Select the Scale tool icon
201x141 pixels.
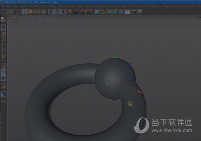click(x=31, y=12)
